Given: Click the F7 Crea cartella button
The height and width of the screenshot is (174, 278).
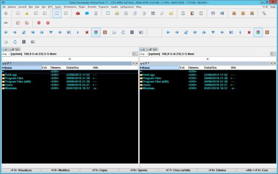Looking at the screenshot, I should coord(178,170).
